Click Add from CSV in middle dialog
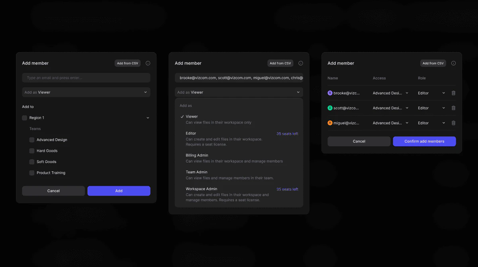The image size is (478, 267). pos(280,63)
